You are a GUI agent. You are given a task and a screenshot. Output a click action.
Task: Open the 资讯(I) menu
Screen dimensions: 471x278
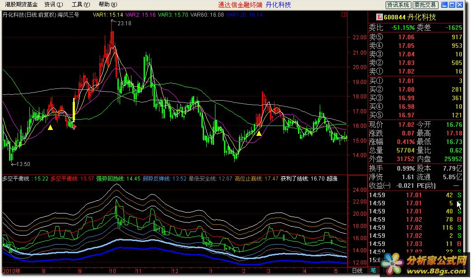[x=53, y=5]
